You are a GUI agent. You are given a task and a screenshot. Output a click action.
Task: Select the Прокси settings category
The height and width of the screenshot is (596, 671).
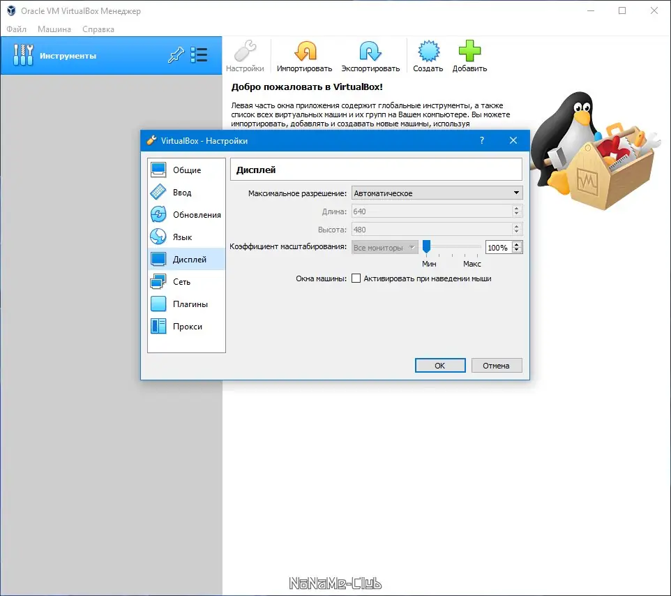point(186,326)
